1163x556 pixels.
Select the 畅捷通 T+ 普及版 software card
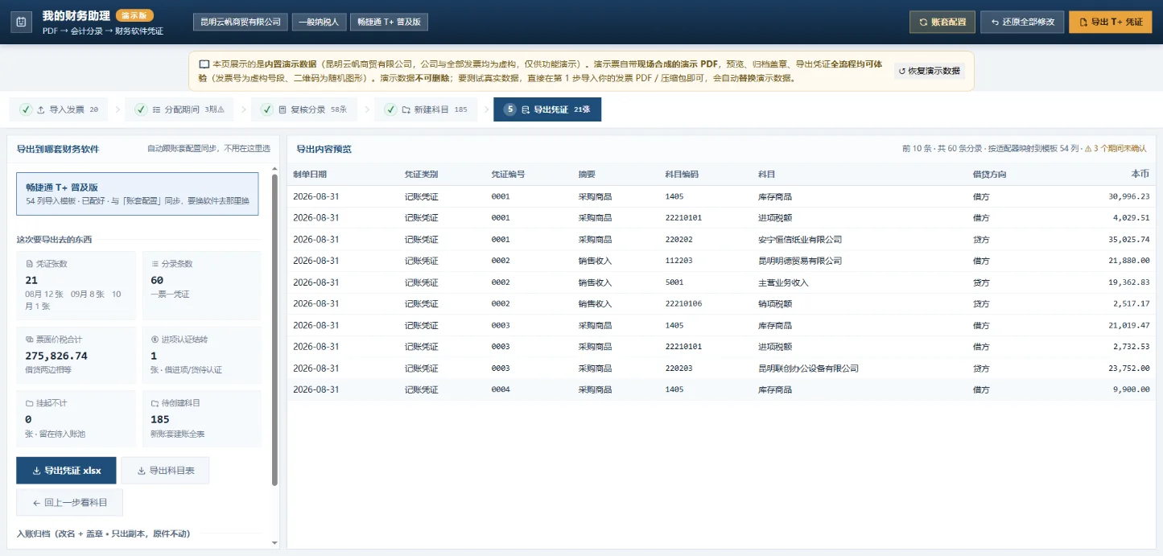[138, 194]
